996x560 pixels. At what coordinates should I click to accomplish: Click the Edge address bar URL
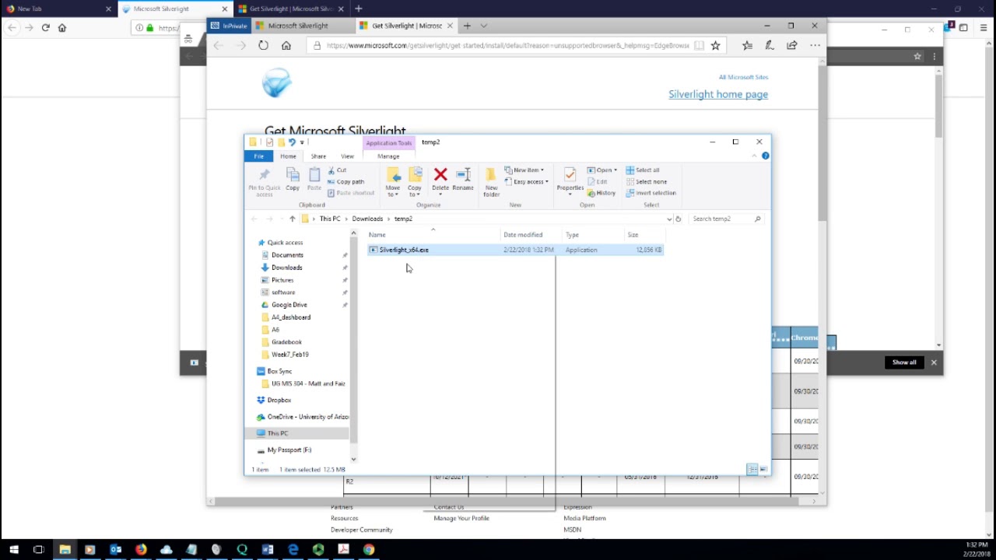(508, 46)
